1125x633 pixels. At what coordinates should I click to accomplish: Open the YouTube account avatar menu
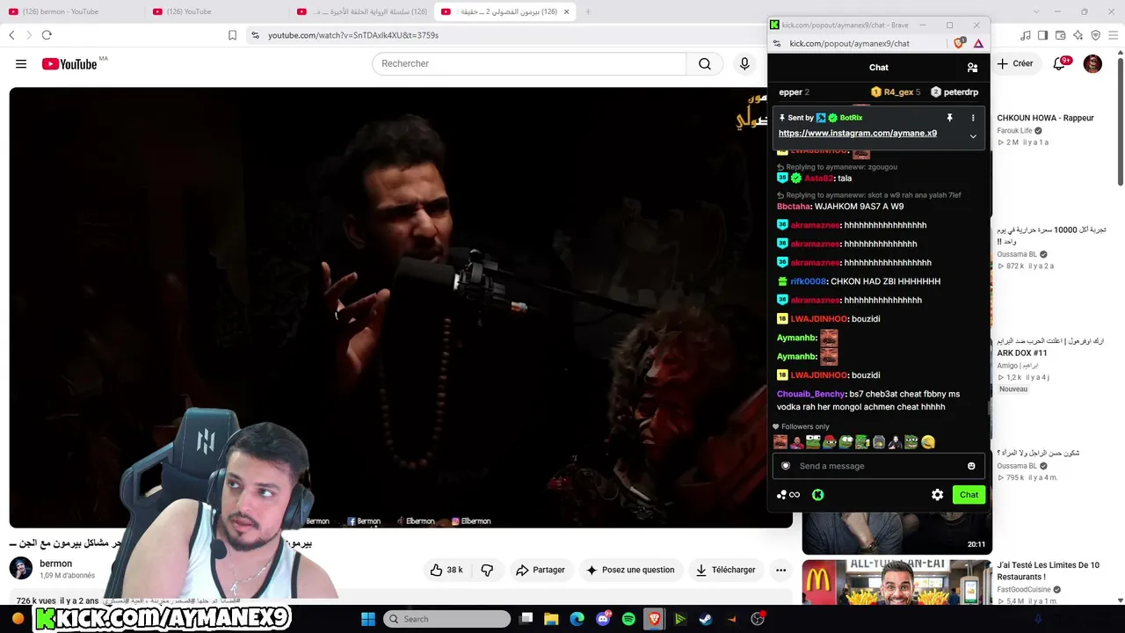click(1092, 64)
